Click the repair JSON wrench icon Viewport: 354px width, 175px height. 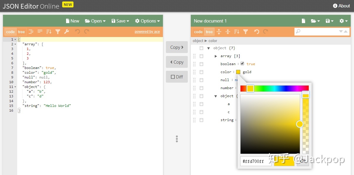tap(67, 32)
